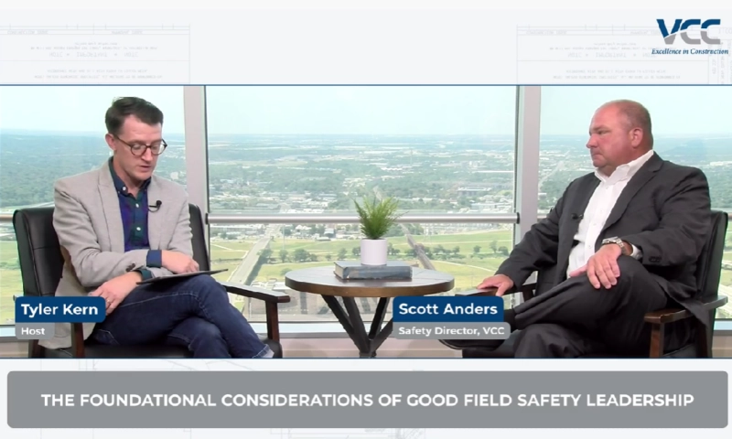Click the Excellence in Construction tagline
The width and height of the screenshot is (732, 439).
coord(689,51)
